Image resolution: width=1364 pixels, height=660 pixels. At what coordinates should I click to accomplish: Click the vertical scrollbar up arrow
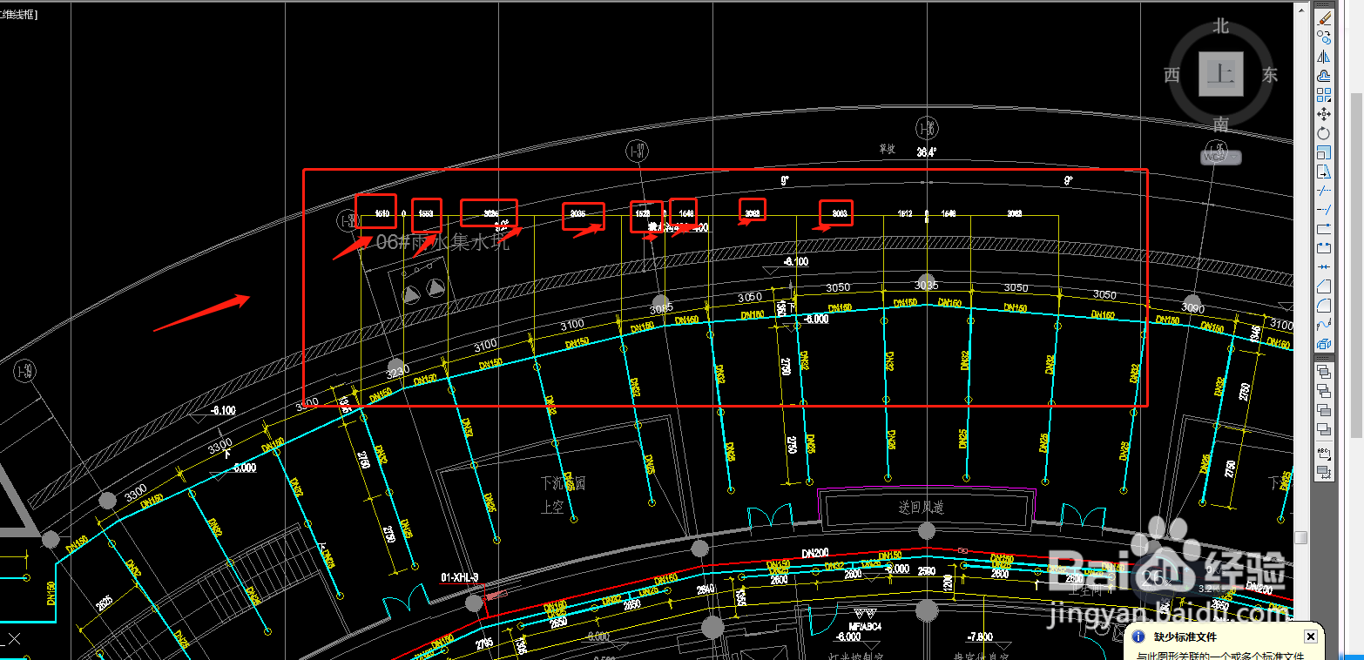coord(1301,10)
